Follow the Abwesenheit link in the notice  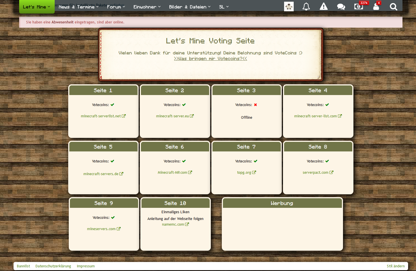click(x=62, y=22)
